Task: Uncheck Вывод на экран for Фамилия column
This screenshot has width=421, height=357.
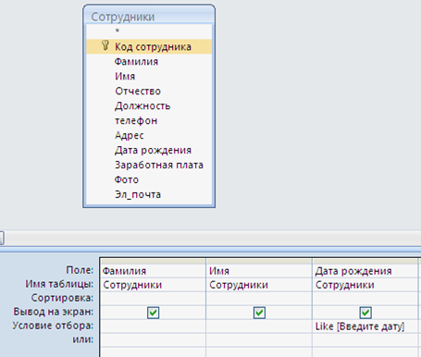Action: coord(154,313)
